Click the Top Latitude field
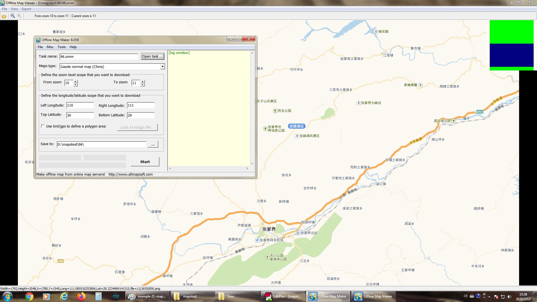Image resolution: width=537 pixels, height=302 pixels. click(80, 115)
